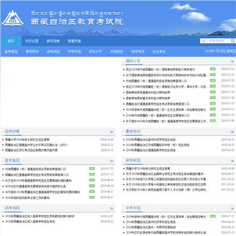
Task: Focus the keyword search input field
Action: coord(215,41)
